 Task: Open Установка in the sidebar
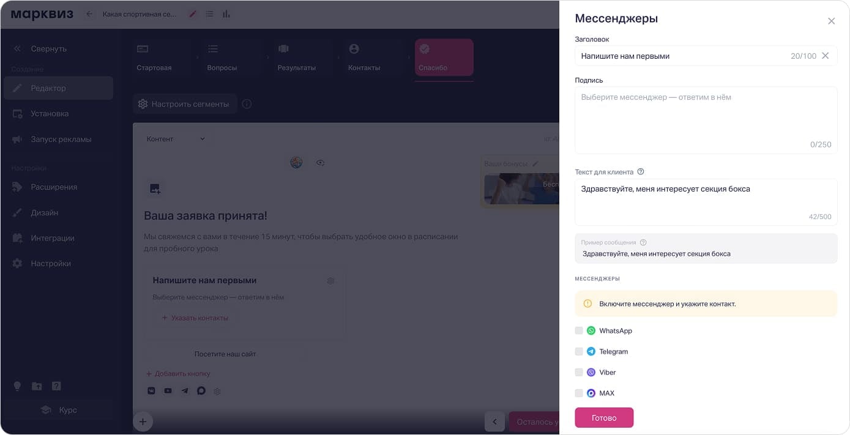point(58,114)
